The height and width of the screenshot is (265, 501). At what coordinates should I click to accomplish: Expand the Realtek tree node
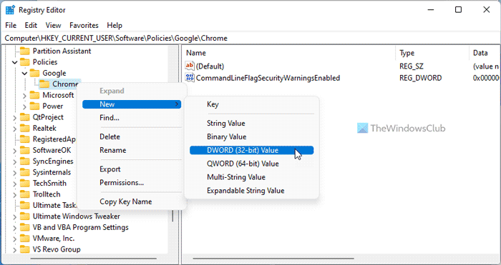coord(15,128)
